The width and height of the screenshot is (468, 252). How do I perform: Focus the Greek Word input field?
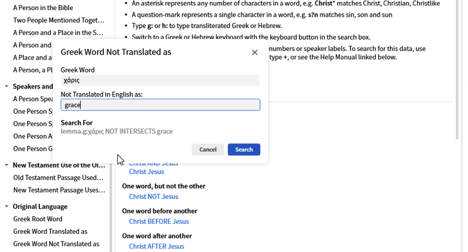(160, 80)
